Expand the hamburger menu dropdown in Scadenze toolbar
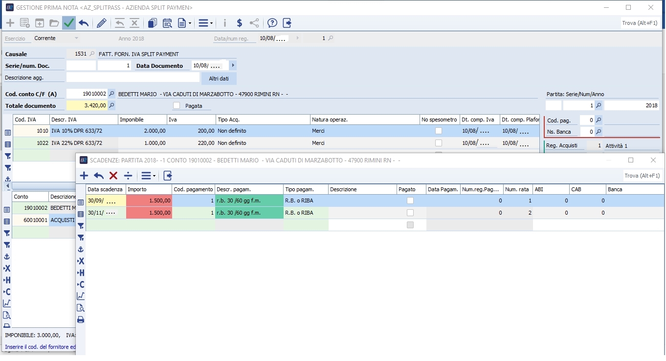This screenshot has width=666, height=361. point(148,176)
